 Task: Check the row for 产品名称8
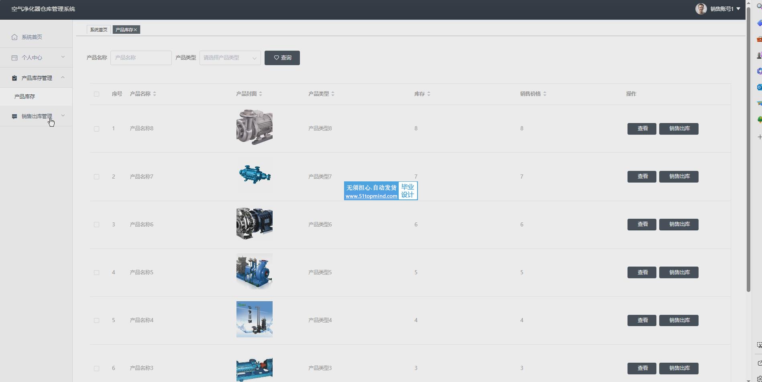(x=96, y=129)
